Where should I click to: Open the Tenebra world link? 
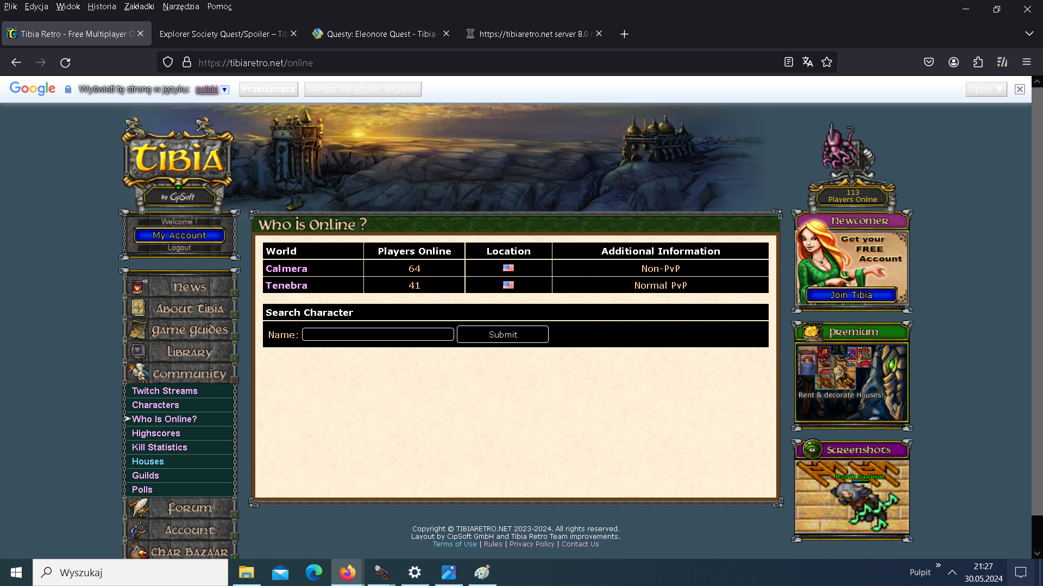[286, 285]
